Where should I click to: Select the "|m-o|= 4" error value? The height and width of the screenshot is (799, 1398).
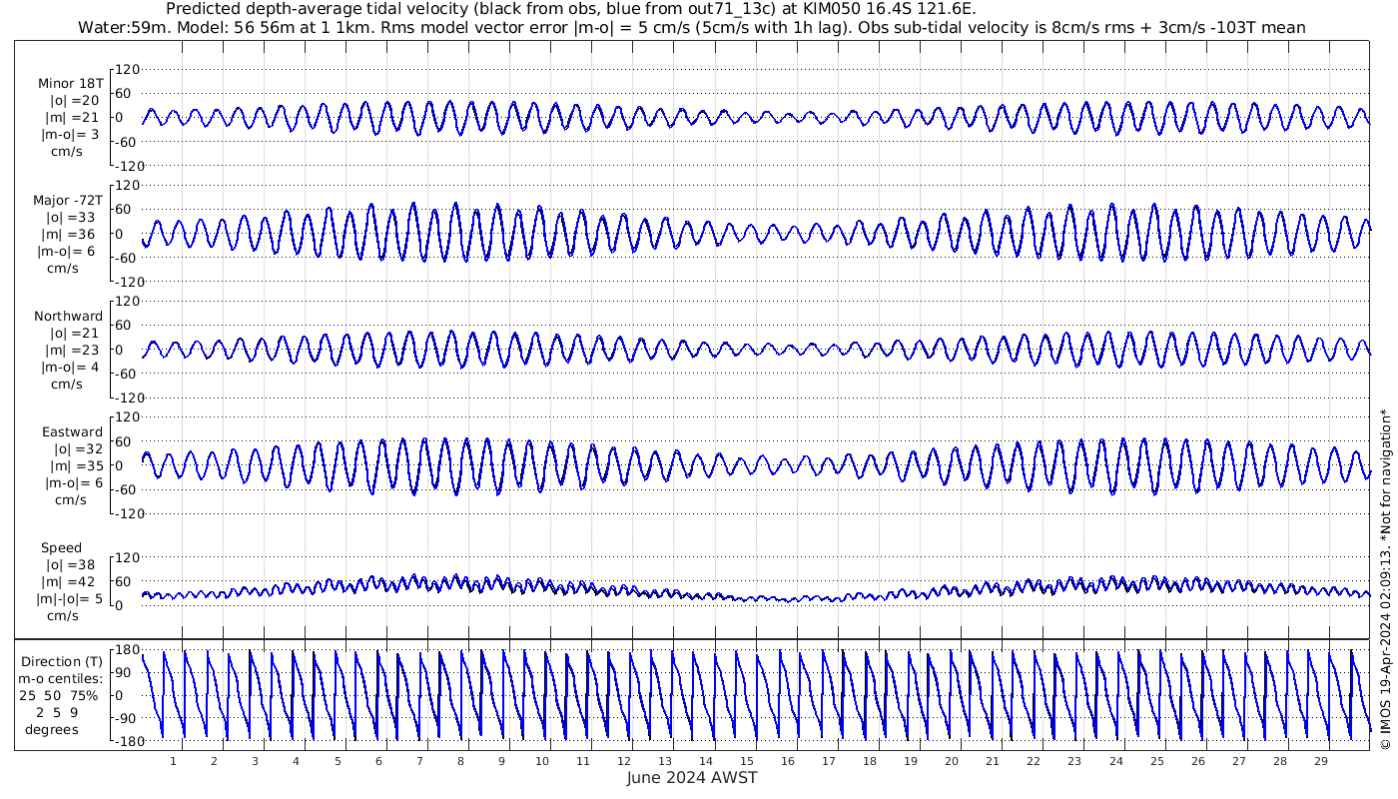coord(70,367)
